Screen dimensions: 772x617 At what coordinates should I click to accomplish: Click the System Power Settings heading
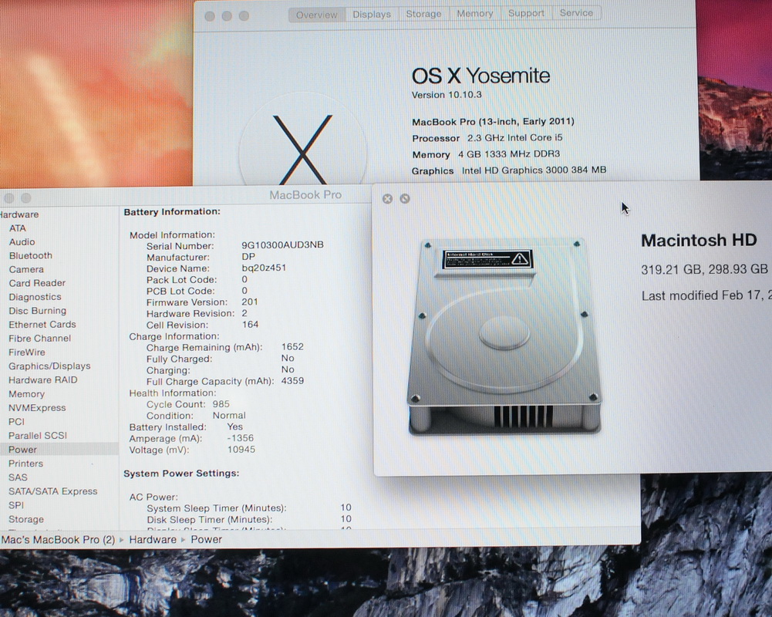(x=181, y=474)
